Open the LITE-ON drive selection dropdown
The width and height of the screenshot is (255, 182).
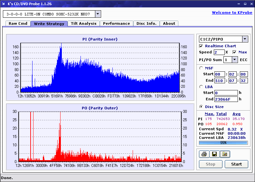click(98, 14)
